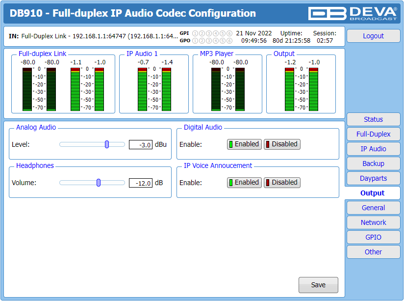Click the Headphones Volume slider handle
The width and height of the screenshot is (404, 301).
99,183
